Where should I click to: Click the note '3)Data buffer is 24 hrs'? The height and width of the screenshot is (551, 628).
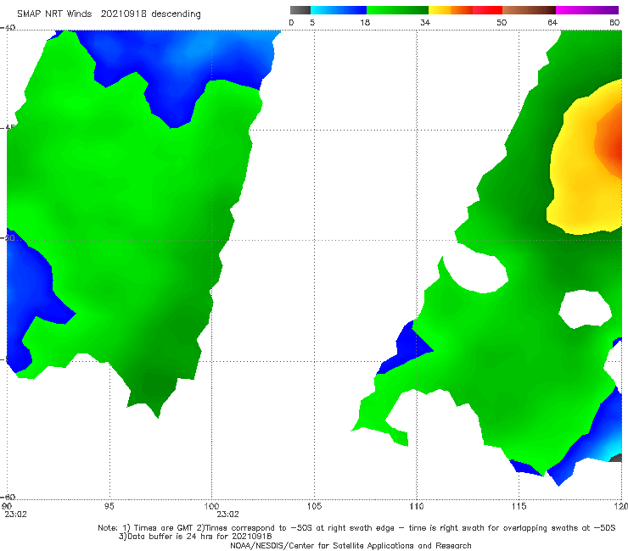click(195, 537)
